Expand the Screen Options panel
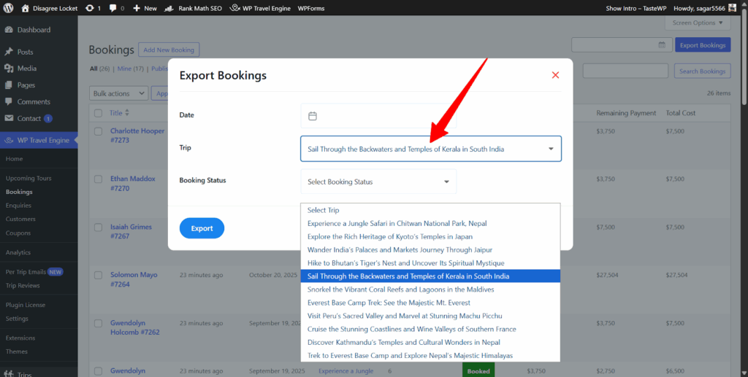Image resolution: width=748 pixels, height=377 pixels. 698,23
